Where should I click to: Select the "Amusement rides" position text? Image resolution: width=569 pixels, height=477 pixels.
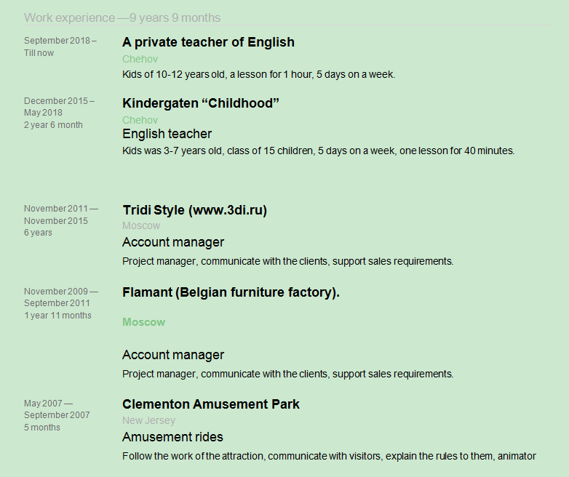pos(172,437)
